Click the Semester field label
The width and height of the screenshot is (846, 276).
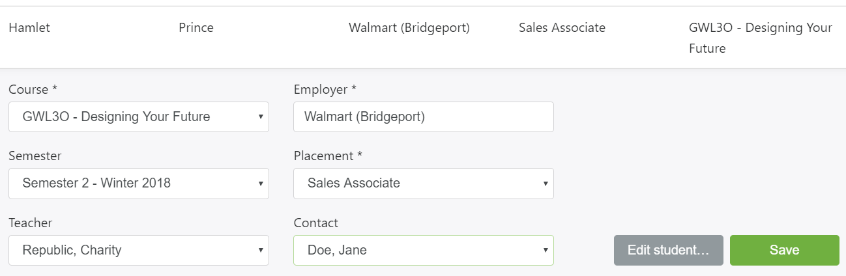tap(35, 156)
